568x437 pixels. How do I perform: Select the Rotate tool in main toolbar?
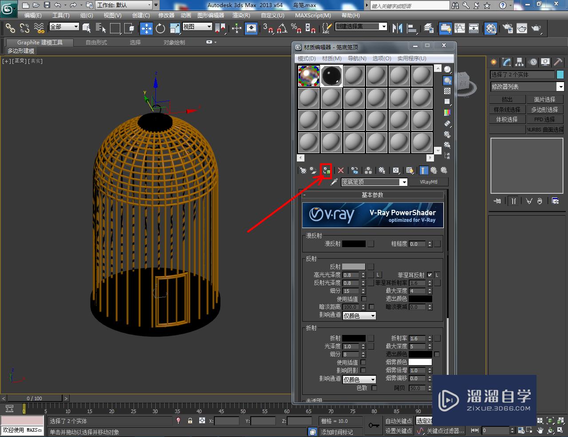point(161,28)
